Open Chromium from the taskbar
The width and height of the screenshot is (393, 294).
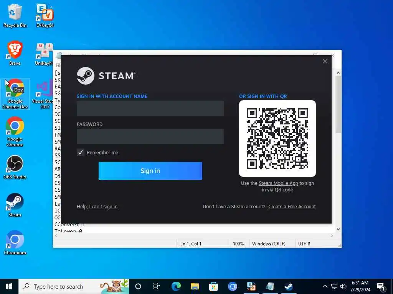click(x=232, y=286)
